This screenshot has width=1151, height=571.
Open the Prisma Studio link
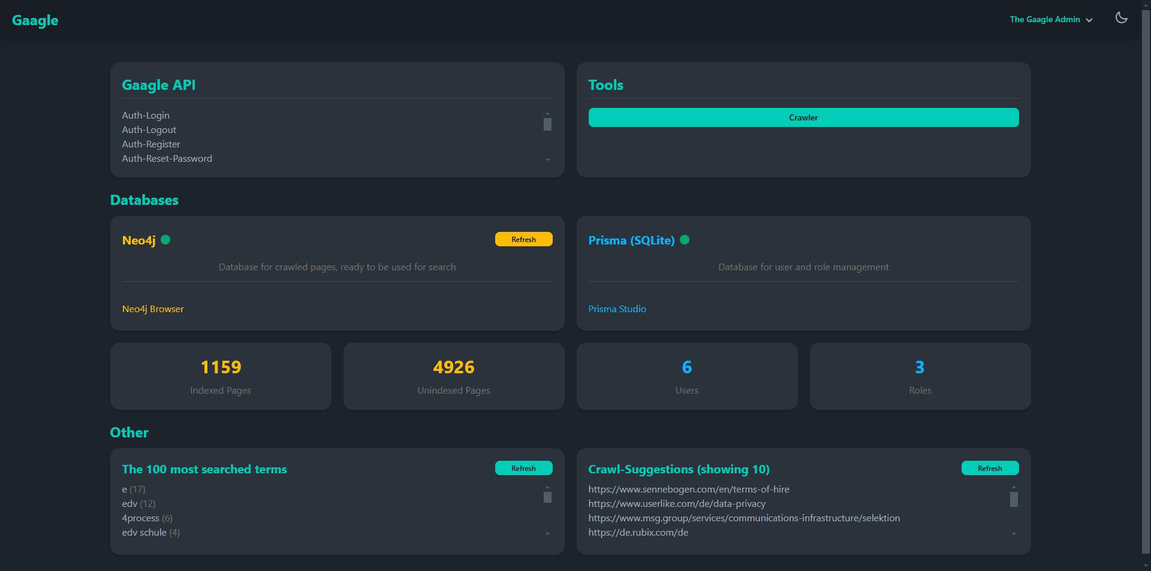[617, 309]
